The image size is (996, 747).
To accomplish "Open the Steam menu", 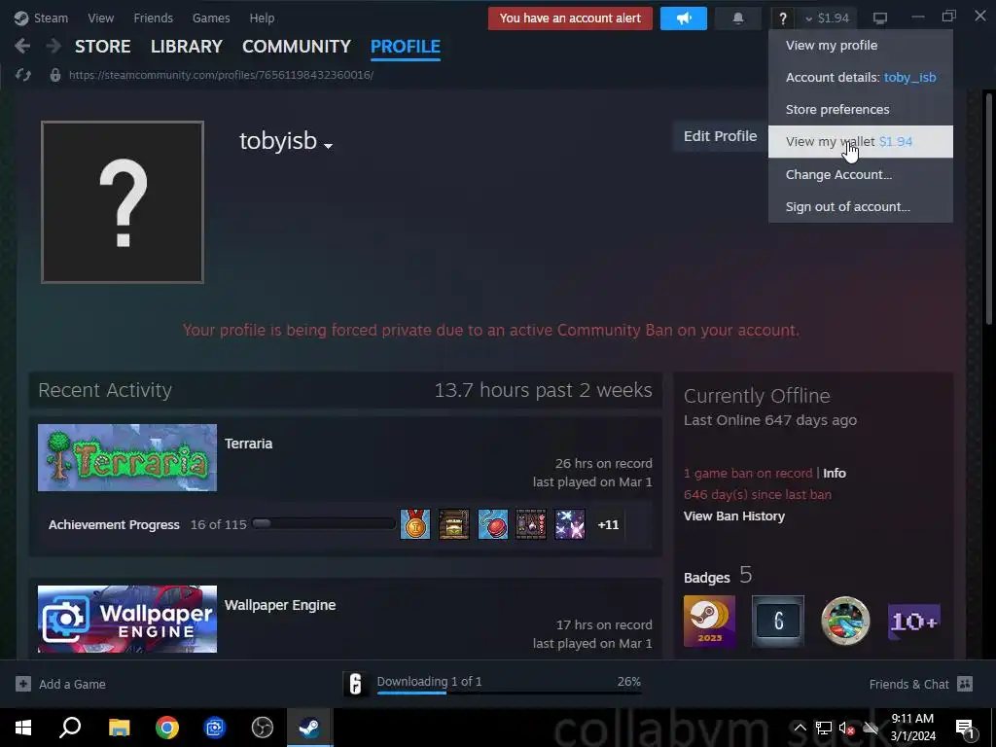I will point(51,18).
